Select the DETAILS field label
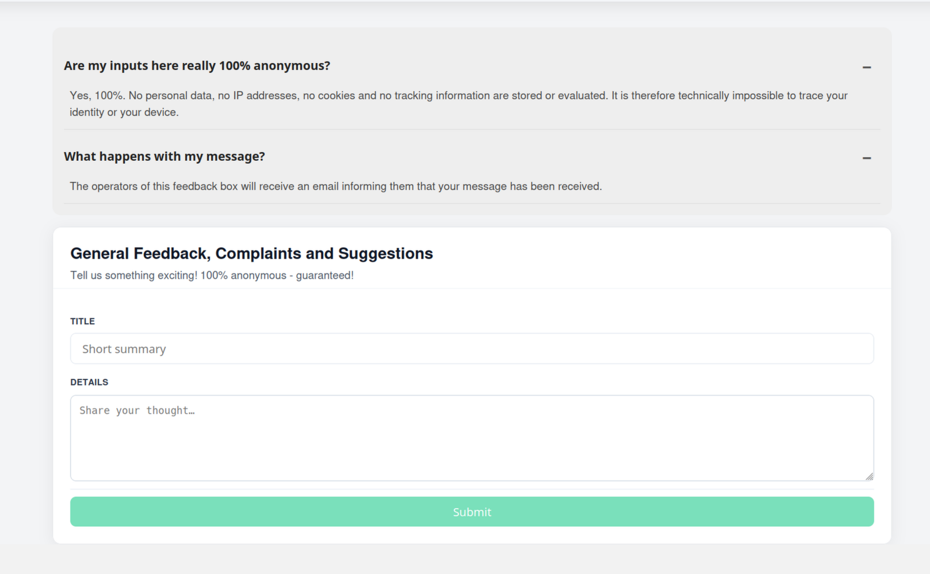The image size is (930, 574). [89, 382]
